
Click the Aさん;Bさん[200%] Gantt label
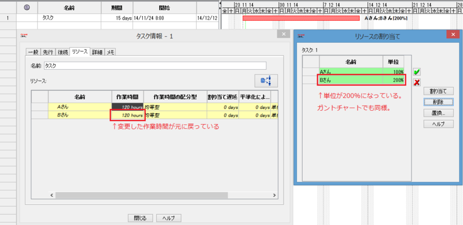[386, 18]
